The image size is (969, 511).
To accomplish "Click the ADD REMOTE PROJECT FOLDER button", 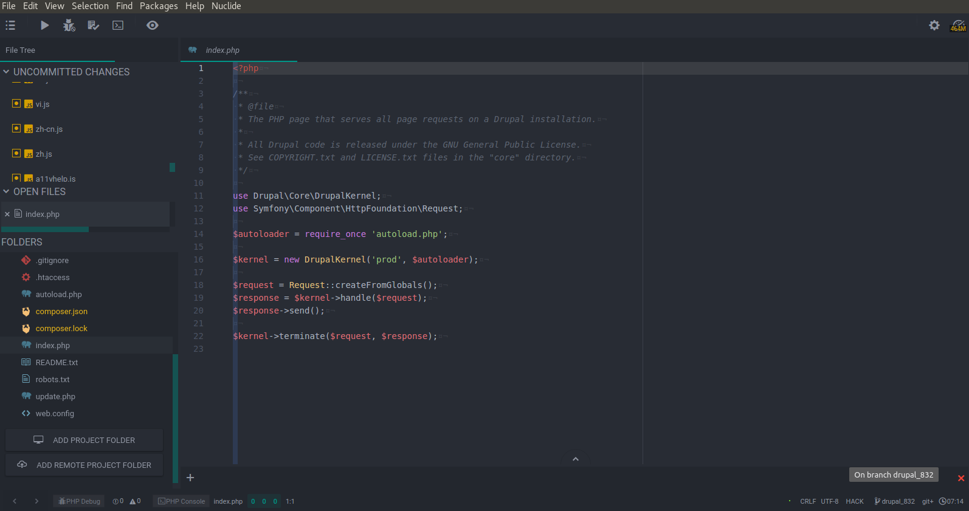I will click(84, 465).
